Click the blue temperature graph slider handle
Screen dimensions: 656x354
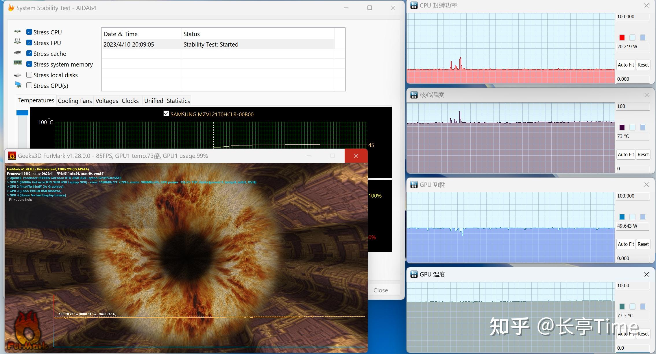pyautogui.click(x=22, y=113)
